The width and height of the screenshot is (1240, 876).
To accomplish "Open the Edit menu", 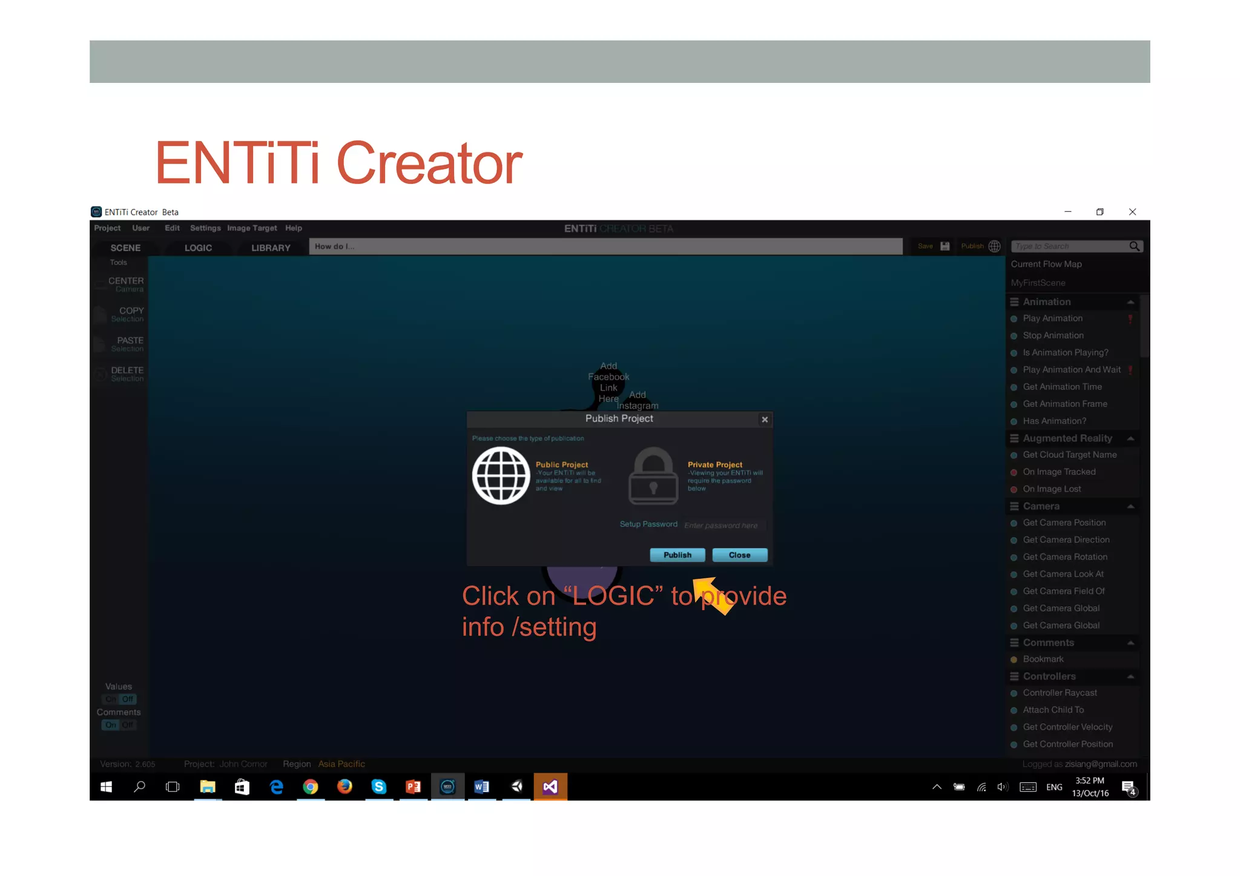I will pyautogui.click(x=173, y=228).
